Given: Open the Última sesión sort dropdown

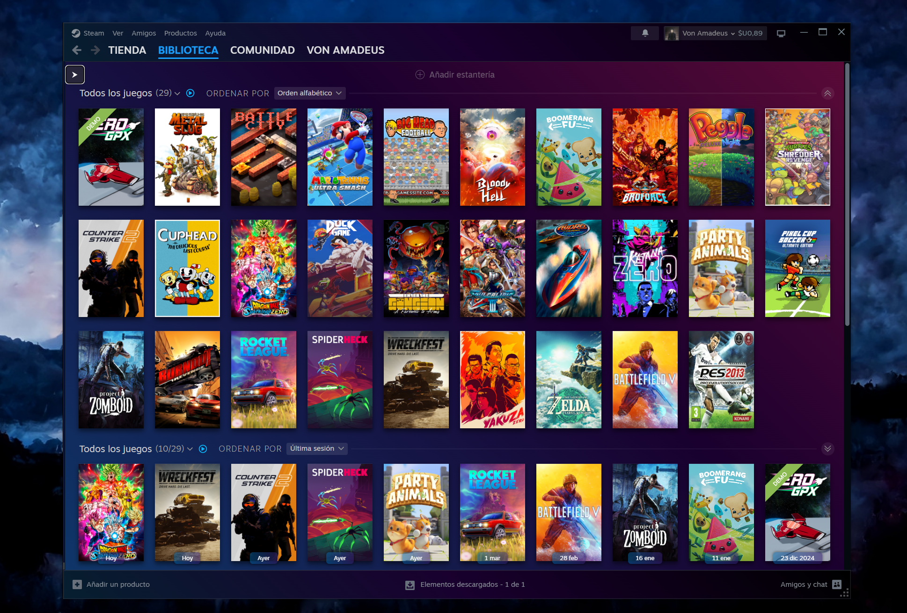Looking at the screenshot, I should point(317,448).
